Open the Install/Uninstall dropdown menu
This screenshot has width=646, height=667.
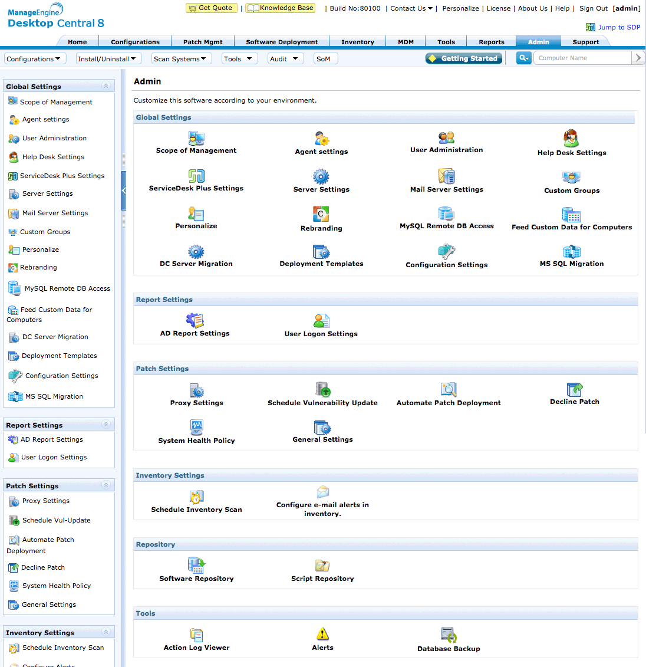(x=107, y=59)
